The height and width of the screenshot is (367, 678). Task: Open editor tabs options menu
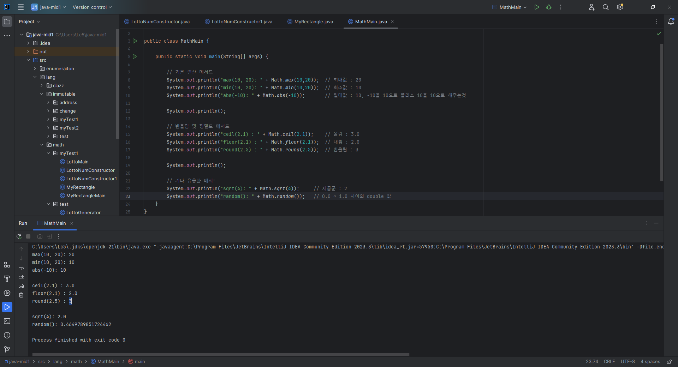point(657,22)
